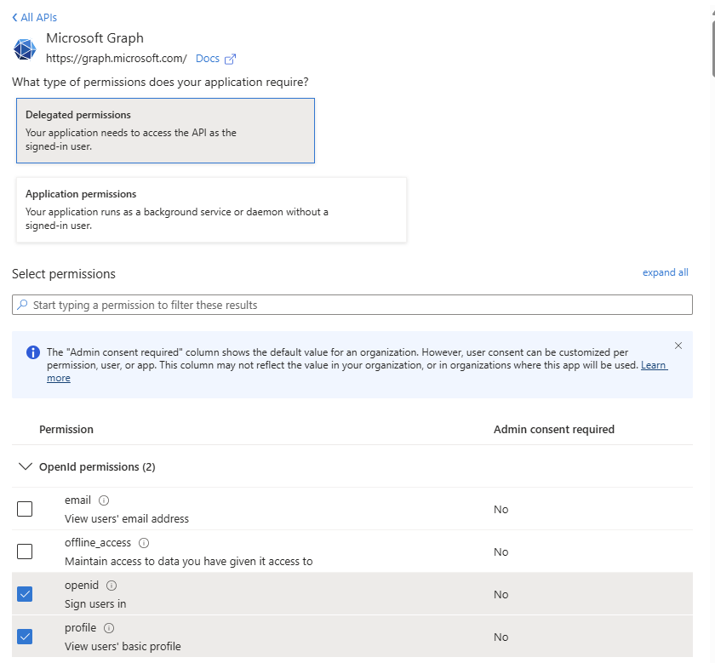Click the Microsoft Graph logo icon
This screenshot has height=663, width=715.
click(x=25, y=49)
